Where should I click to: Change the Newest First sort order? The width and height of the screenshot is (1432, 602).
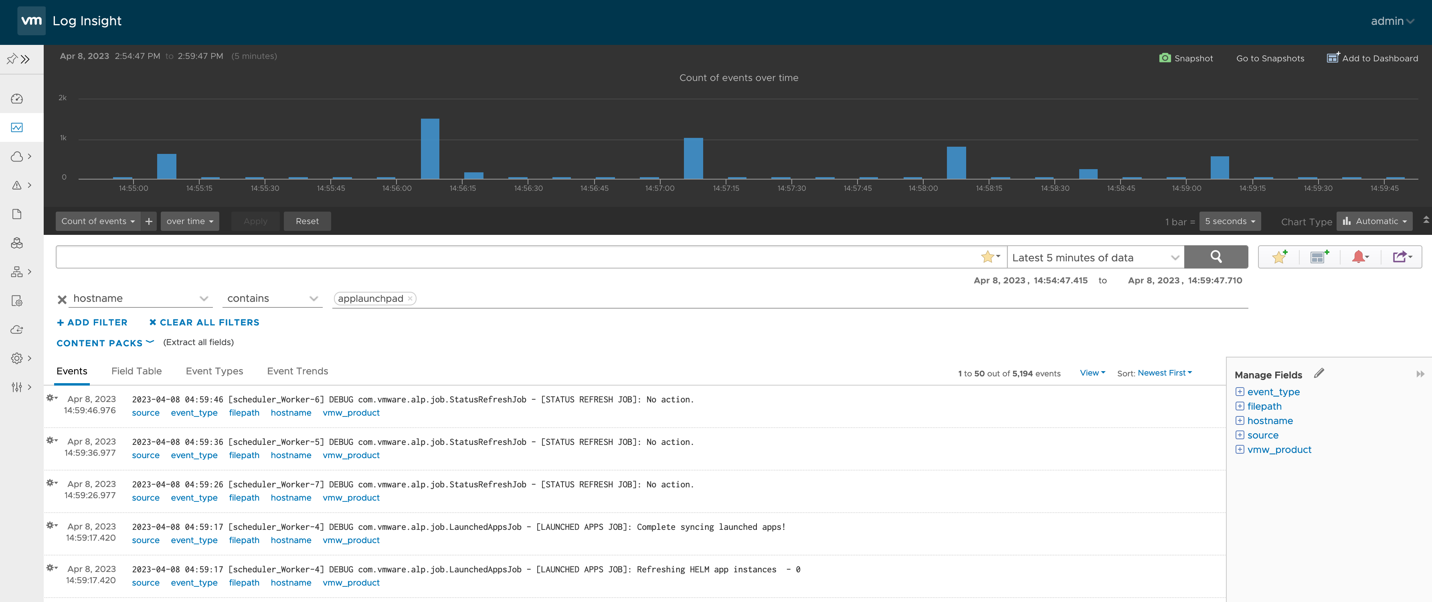pos(1165,373)
